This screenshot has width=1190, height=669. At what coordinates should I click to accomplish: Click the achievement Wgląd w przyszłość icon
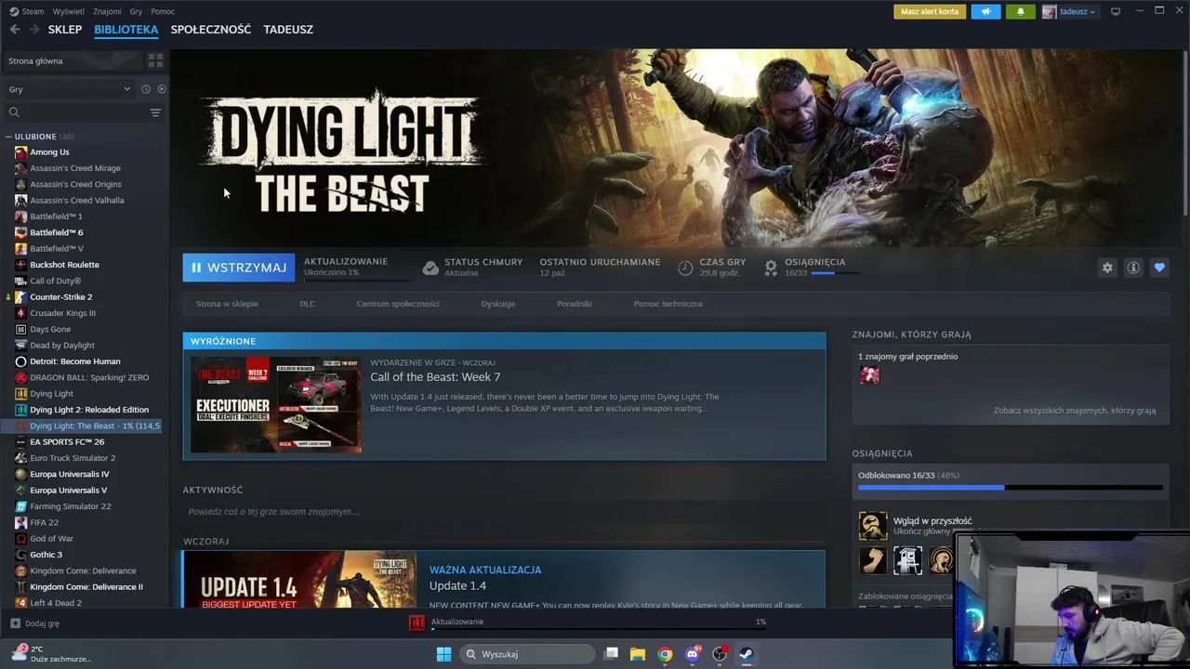pyautogui.click(x=873, y=526)
